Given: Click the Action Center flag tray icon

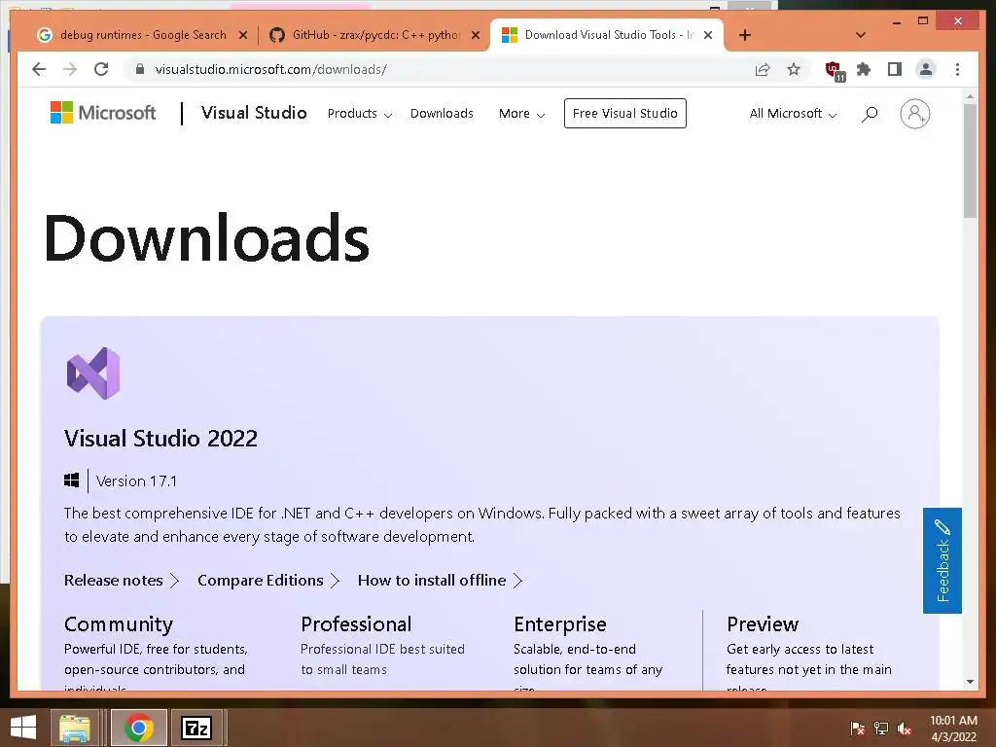Looking at the screenshot, I should click(x=857, y=729).
